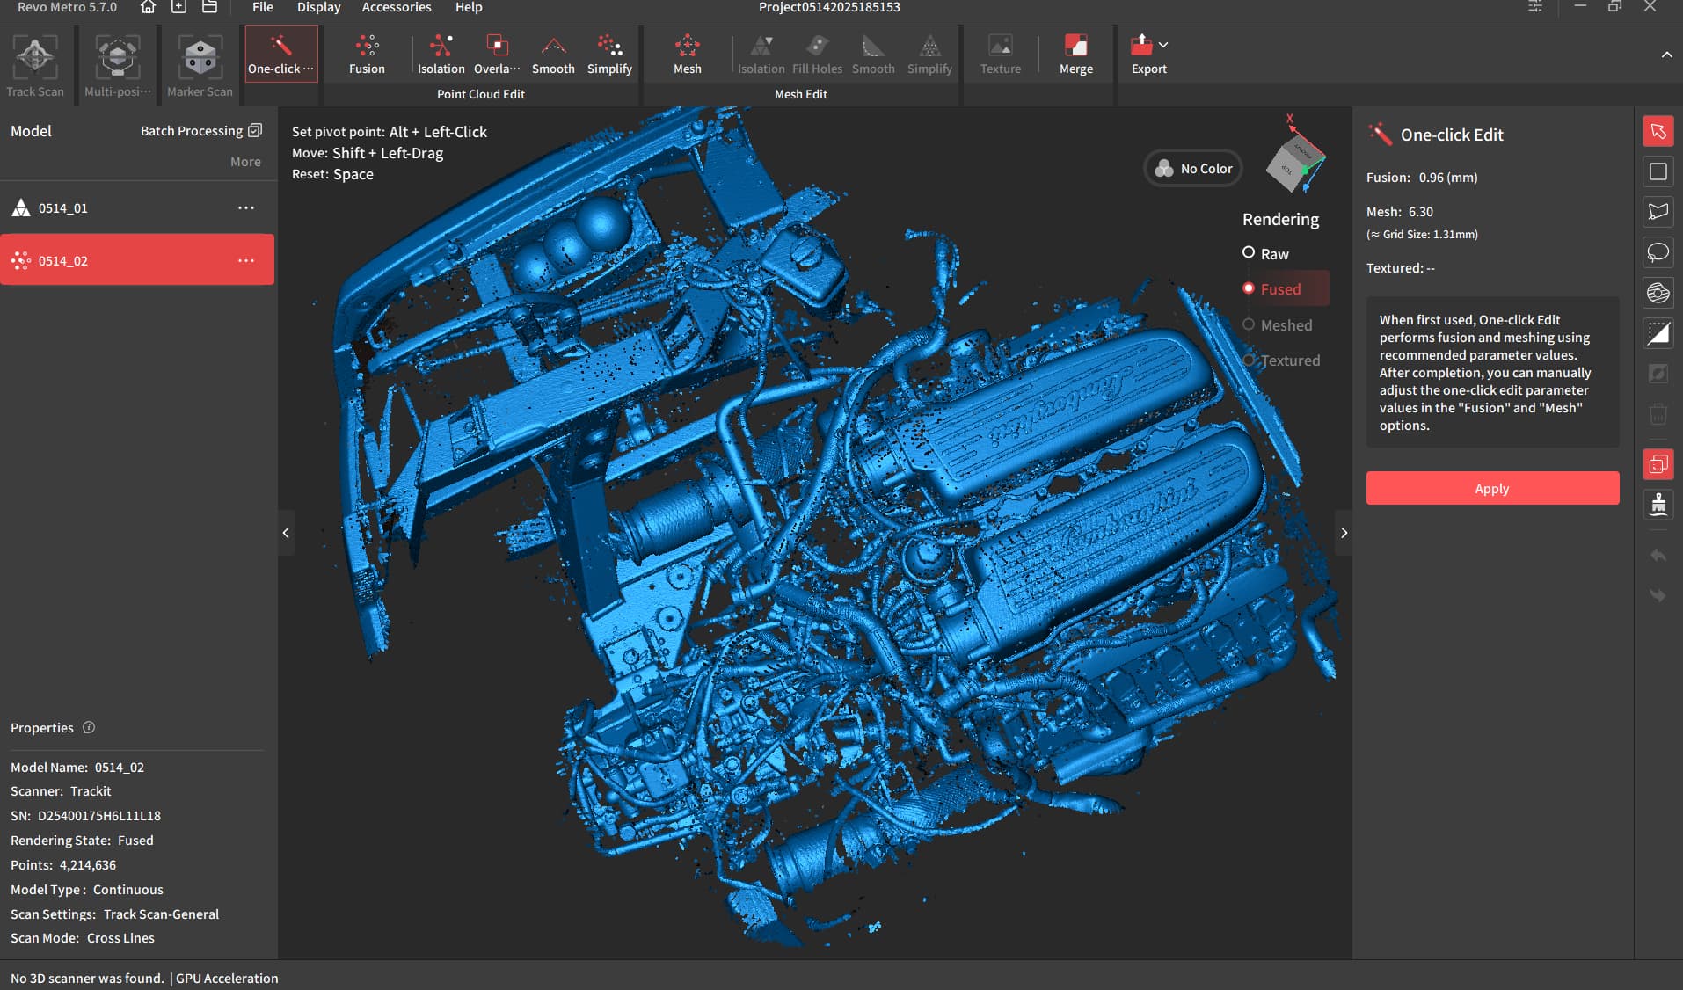This screenshot has width=1683, height=990.
Task: Apply point cloud Smooth tool
Action: point(553,55)
